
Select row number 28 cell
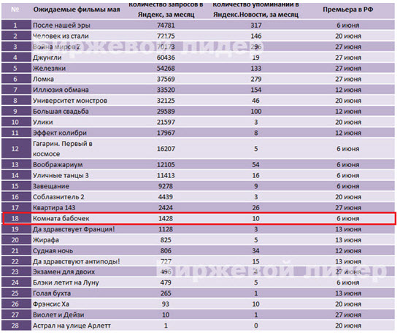click(x=15, y=326)
